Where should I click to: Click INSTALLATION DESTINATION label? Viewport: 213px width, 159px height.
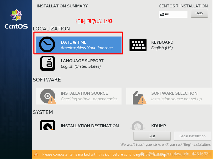pos(90,126)
